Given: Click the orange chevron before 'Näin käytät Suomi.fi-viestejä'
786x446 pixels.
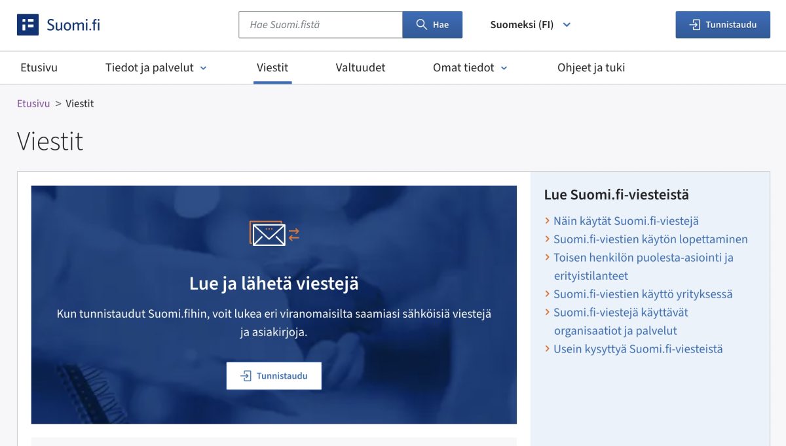Looking at the screenshot, I should pyautogui.click(x=547, y=220).
